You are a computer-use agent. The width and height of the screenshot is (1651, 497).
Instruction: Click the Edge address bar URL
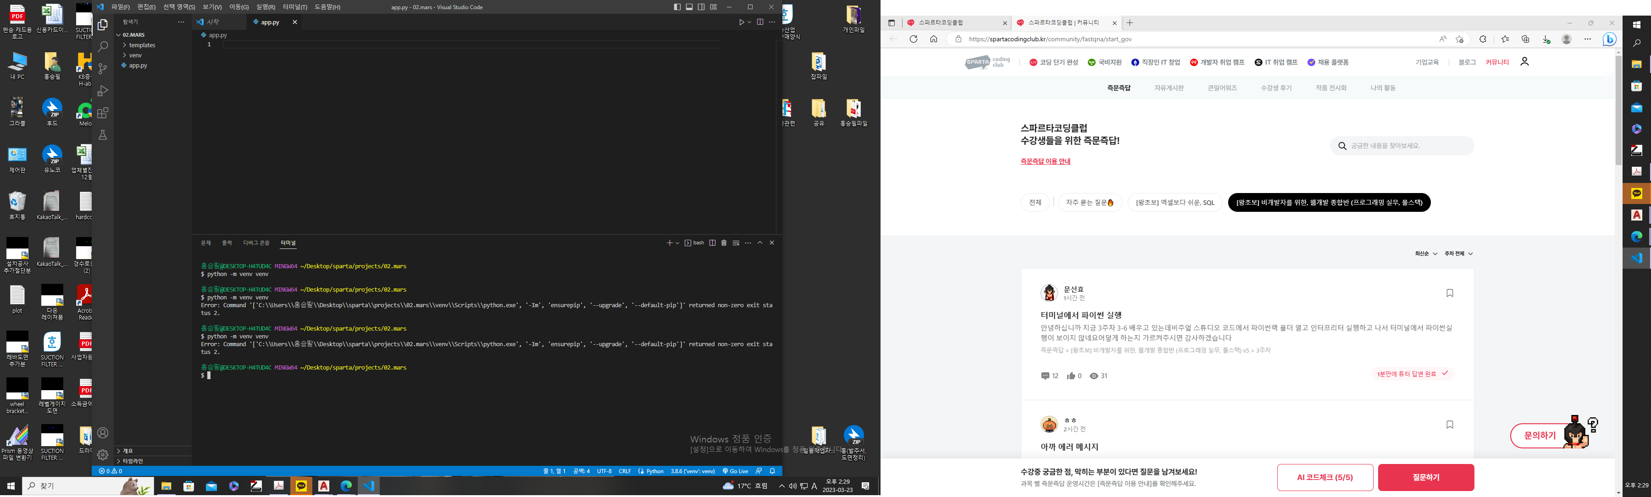[1051, 39]
